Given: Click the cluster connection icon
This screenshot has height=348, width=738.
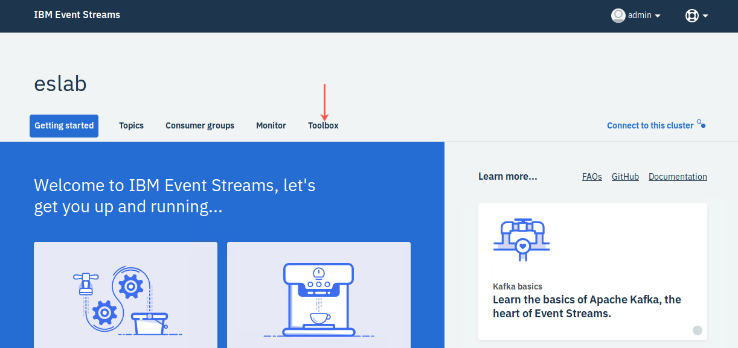Looking at the screenshot, I should click(701, 124).
